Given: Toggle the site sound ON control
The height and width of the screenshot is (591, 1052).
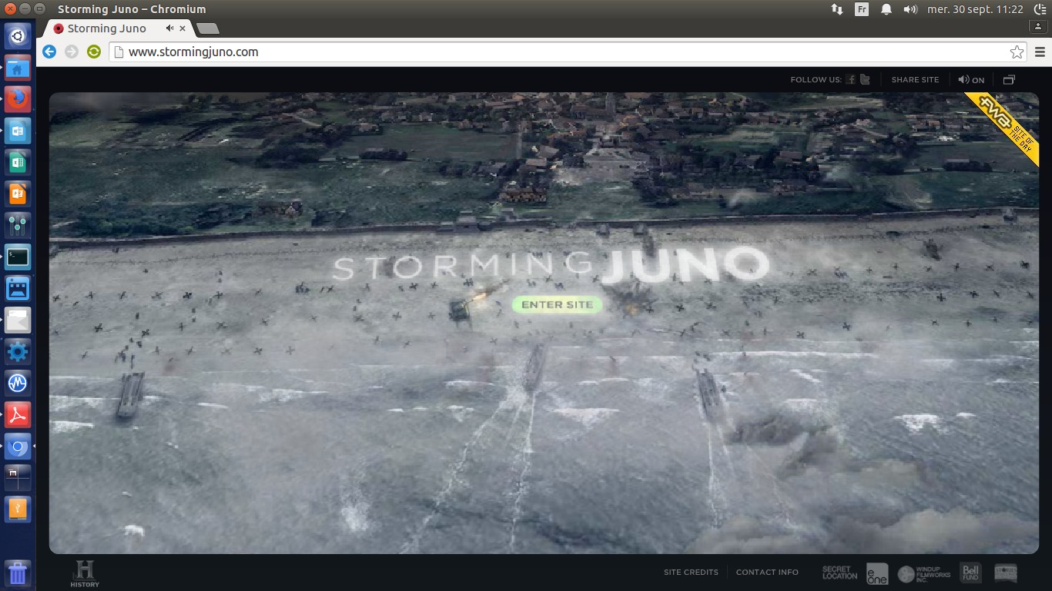Looking at the screenshot, I should [971, 79].
